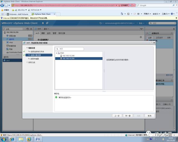Click step 1a select name and folder
Image resolution: width=178 pixels, height=142 pixels.
36,52
